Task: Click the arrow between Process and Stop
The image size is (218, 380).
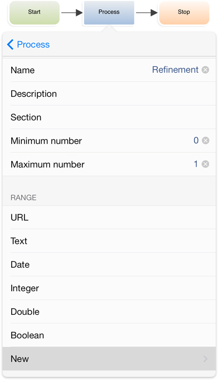Action: [147, 13]
